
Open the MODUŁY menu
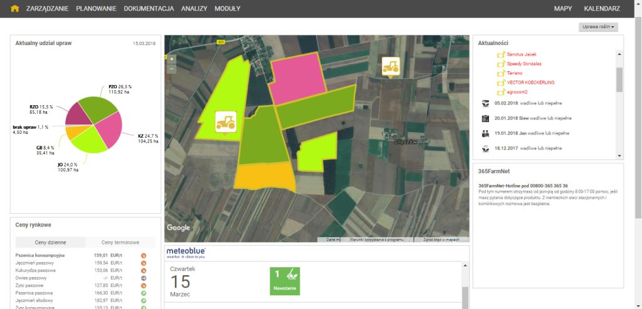[x=227, y=9]
